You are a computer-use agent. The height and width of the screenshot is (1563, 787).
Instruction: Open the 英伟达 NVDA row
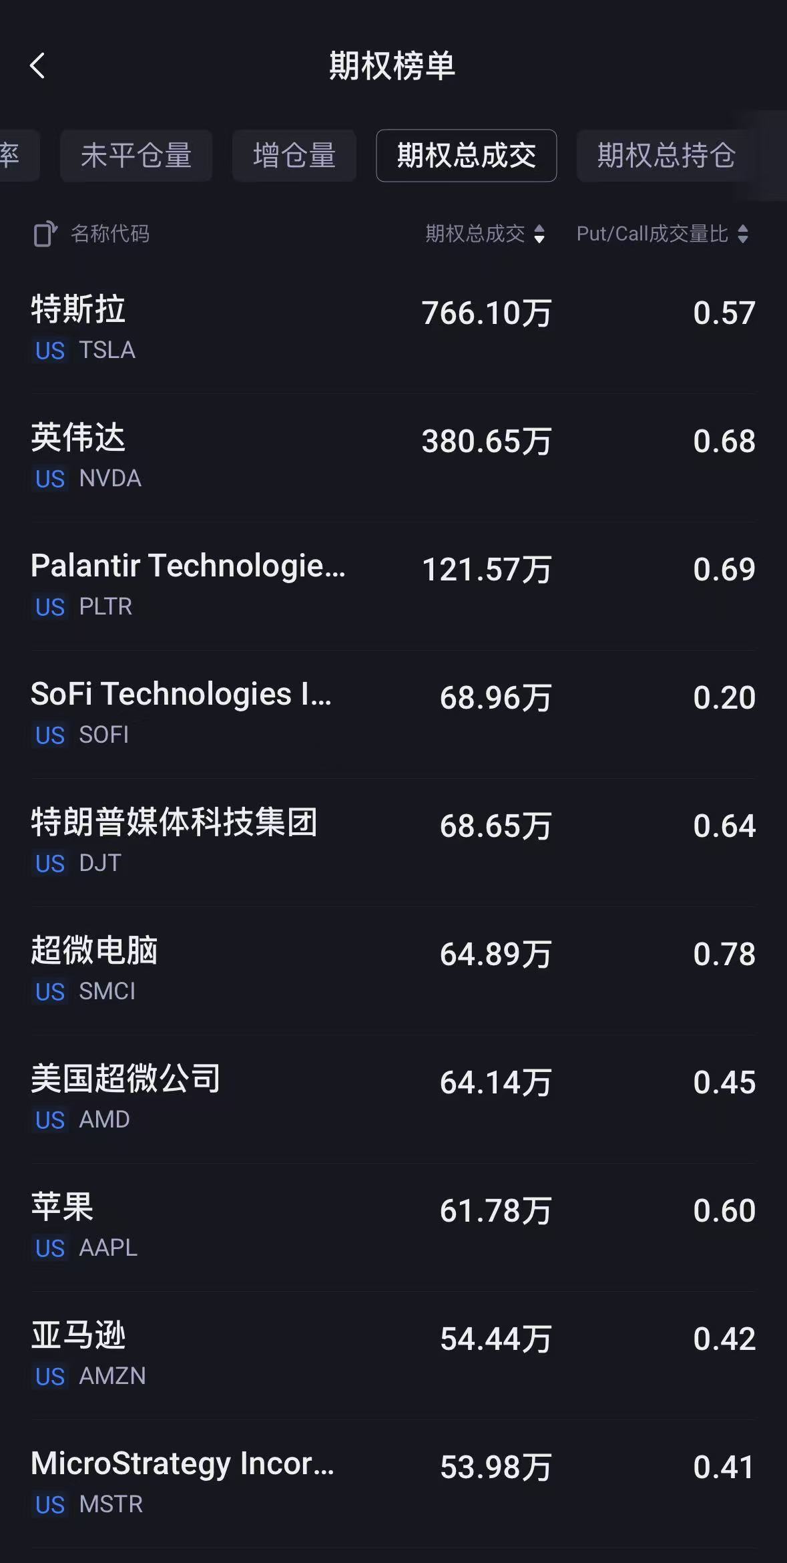coord(393,458)
